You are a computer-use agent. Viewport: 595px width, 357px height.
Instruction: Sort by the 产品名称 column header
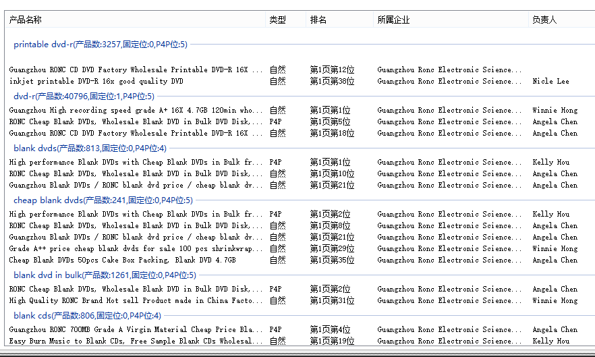tap(136, 20)
